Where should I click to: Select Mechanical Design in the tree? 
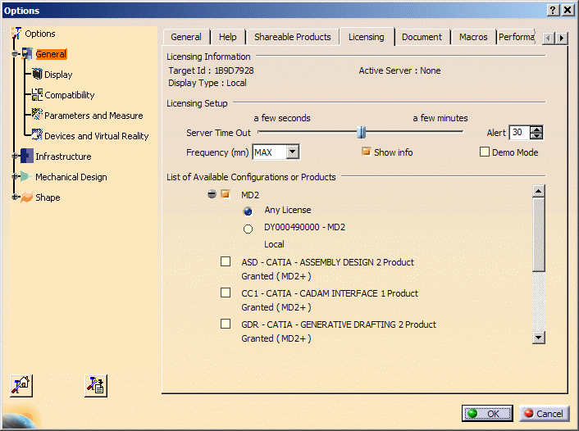(x=71, y=177)
